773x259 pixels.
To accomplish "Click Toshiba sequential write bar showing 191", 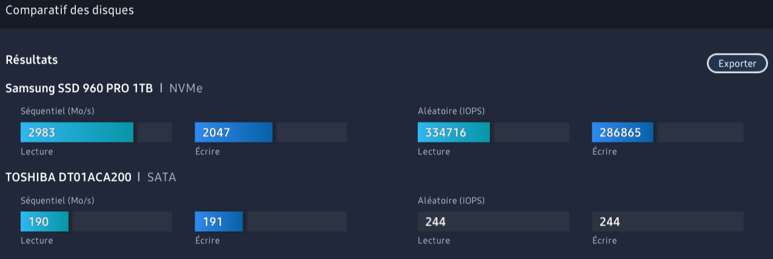I will [219, 221].
